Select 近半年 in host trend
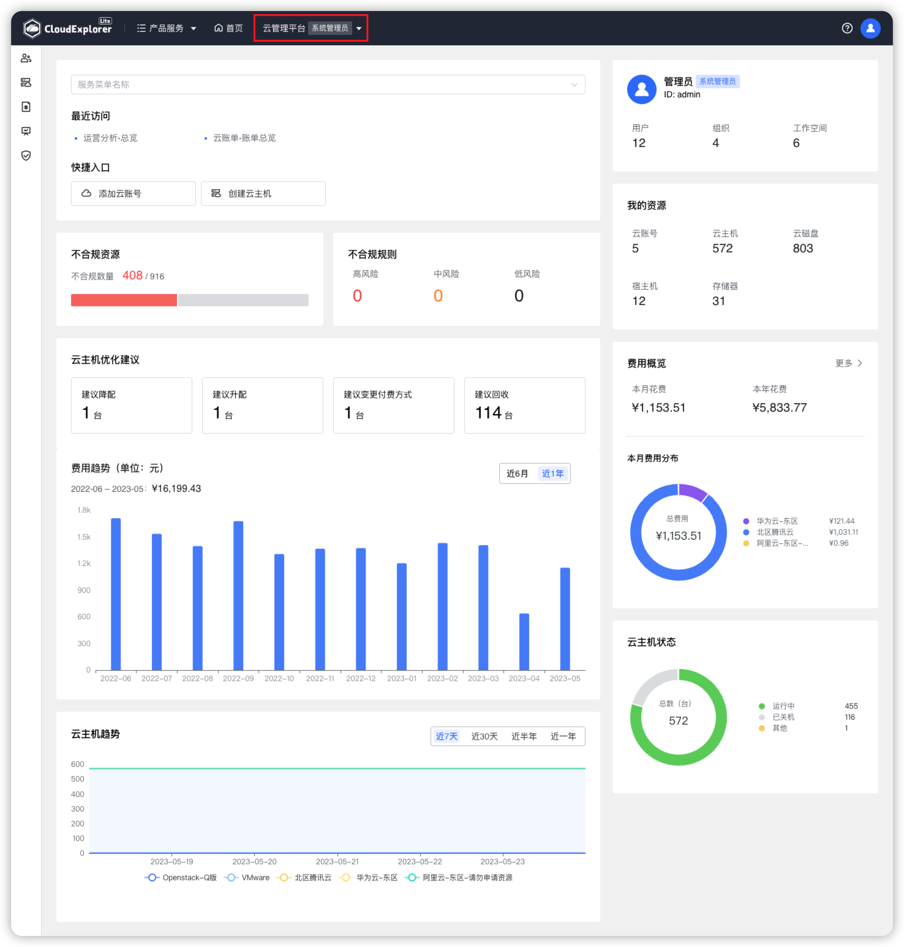Viewport: 904px width, 947px height. point(524,736)
